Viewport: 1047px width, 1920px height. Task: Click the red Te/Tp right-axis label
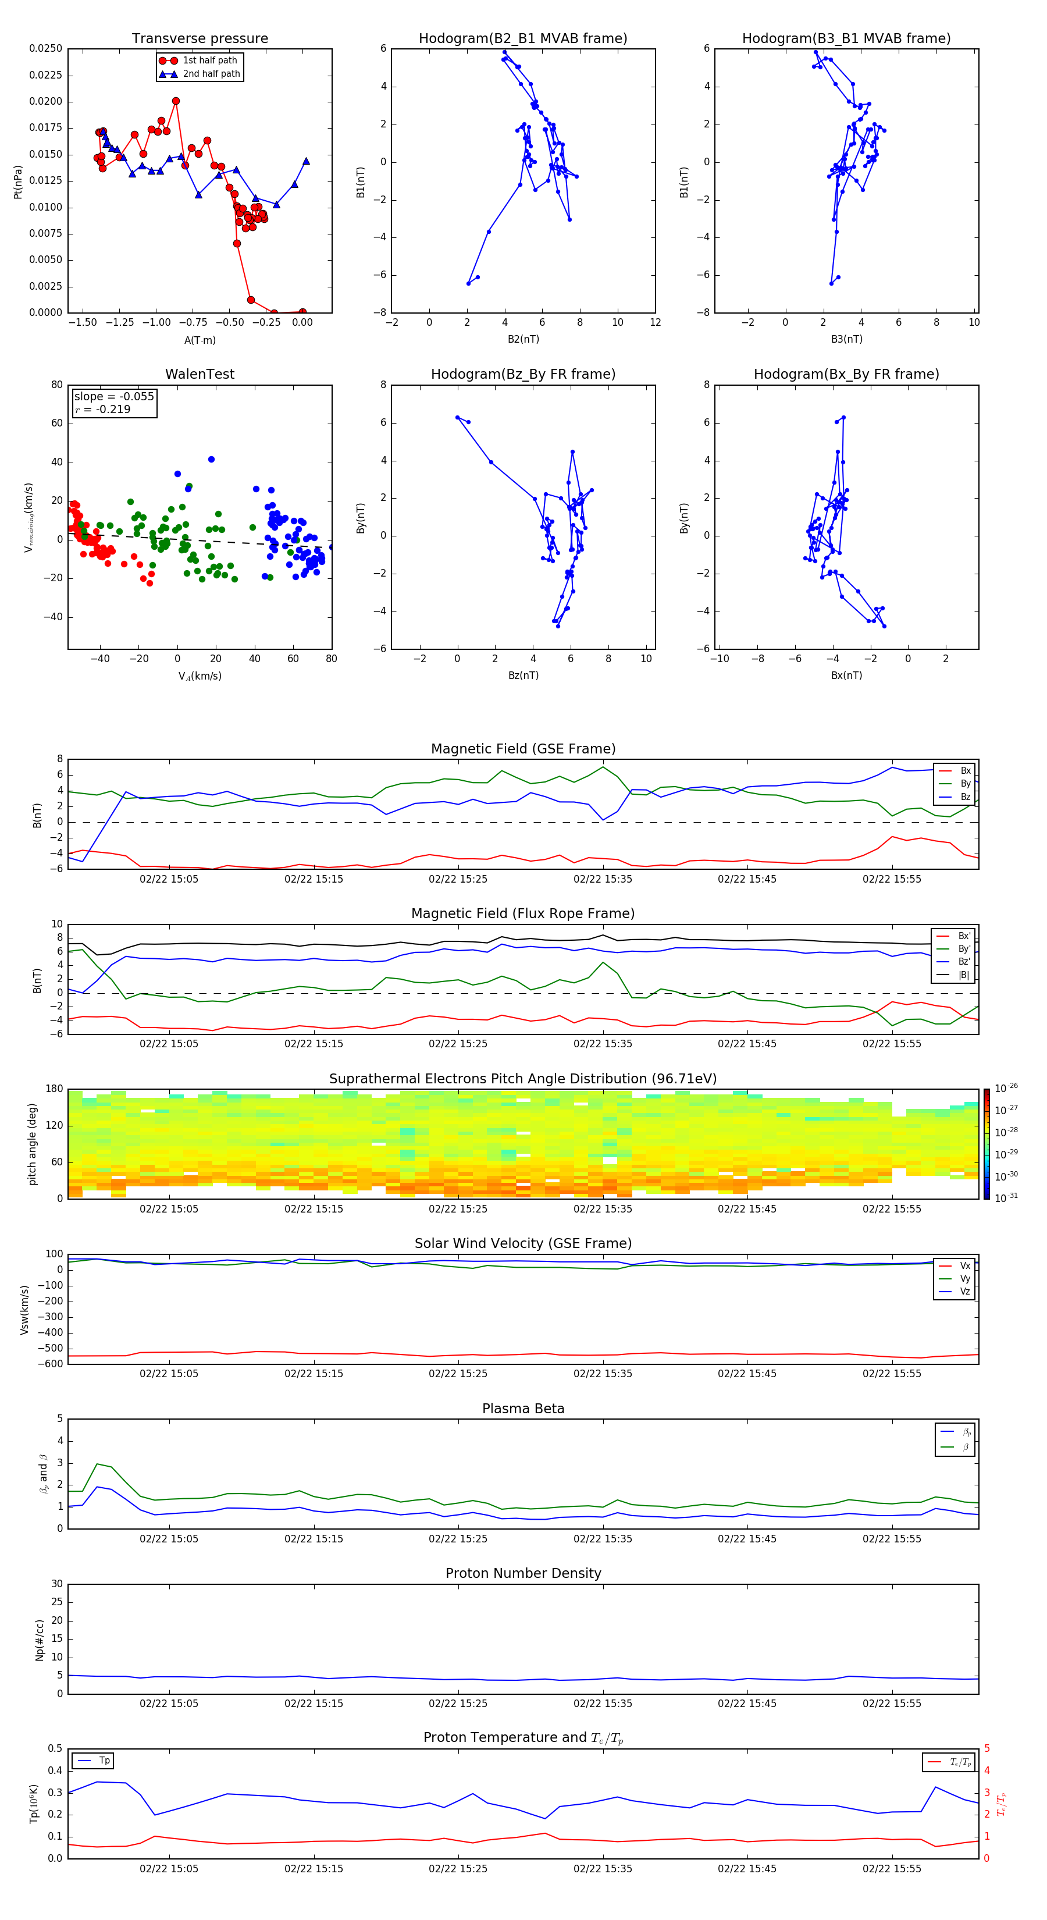(1002, 1804)
